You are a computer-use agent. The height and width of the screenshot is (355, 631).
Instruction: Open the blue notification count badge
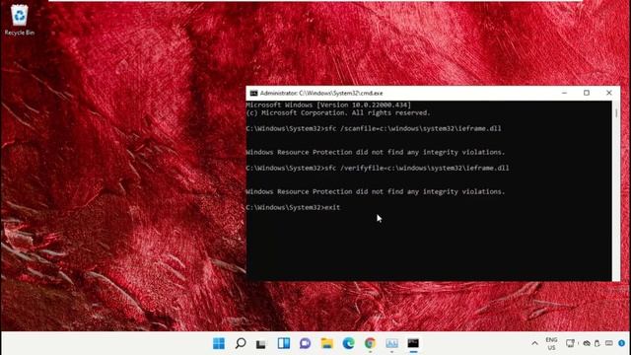[622, 343]
